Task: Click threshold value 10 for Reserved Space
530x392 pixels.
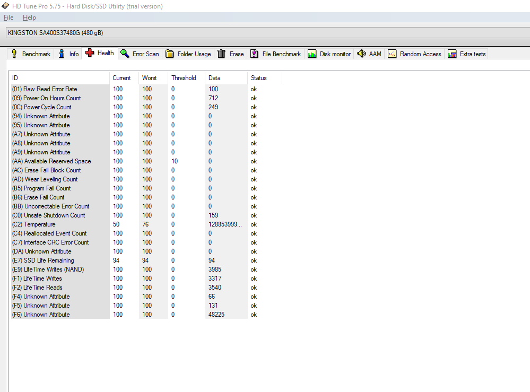Action: pyautogui.click(x=175, y=161)
